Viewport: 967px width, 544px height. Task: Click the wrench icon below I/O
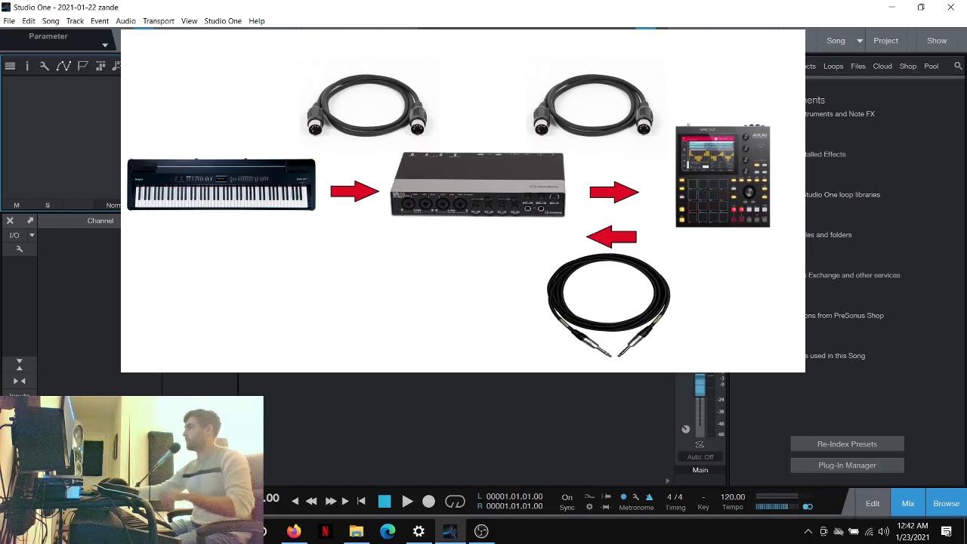[x=20, y=249]
